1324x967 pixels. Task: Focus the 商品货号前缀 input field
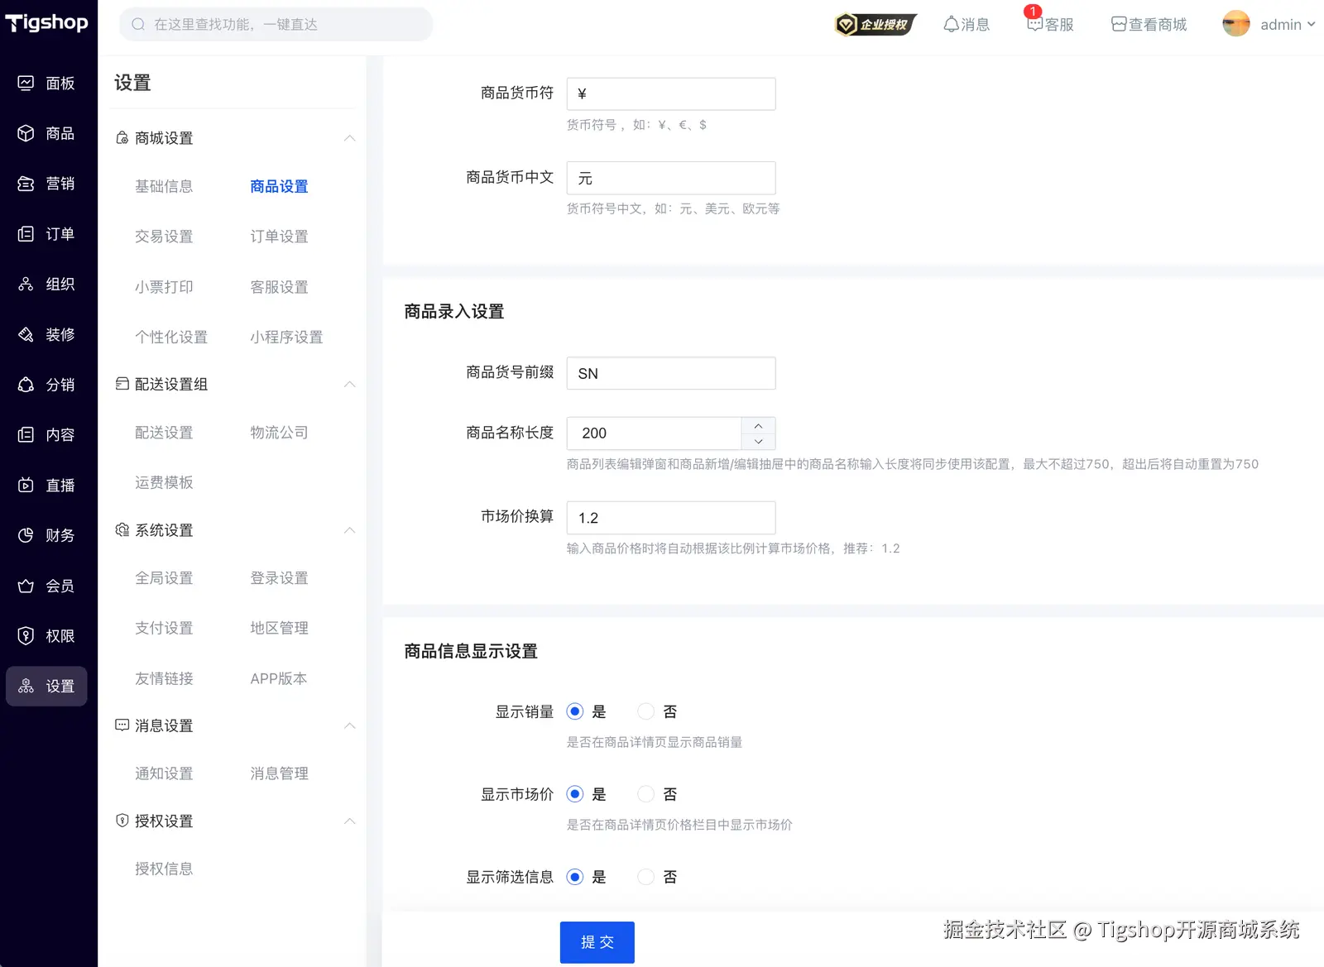pyautogui.click(x=671, y=373)
